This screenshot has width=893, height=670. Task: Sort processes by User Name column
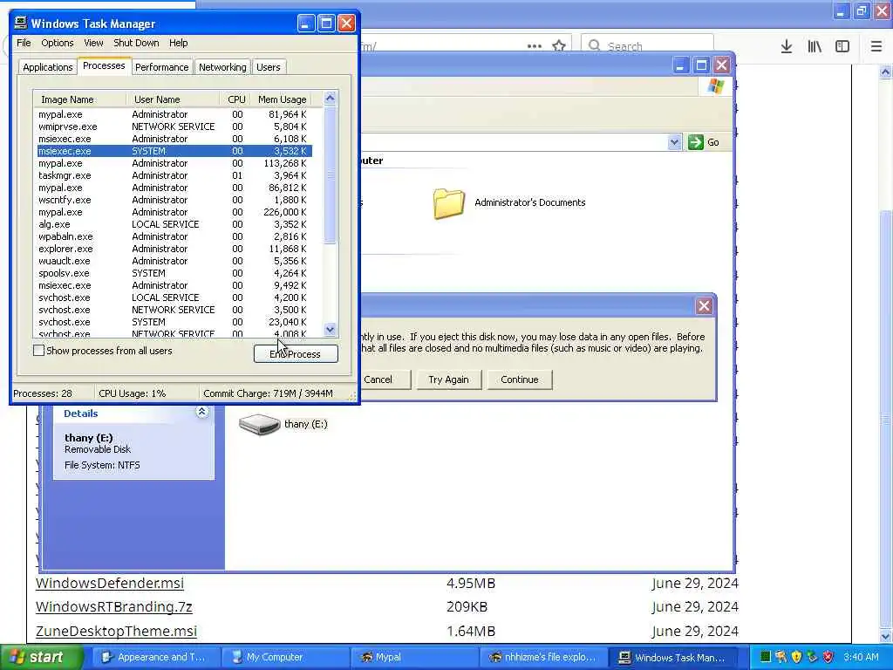coord(173,99)
